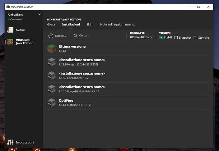
Task: Select the Ultima versione installation title
Action: 72,47
